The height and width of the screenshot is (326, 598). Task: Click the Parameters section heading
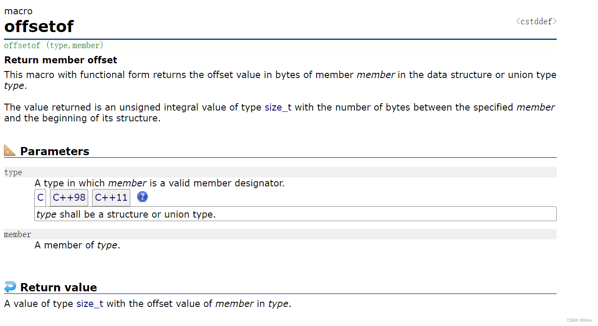click(55, 151)
